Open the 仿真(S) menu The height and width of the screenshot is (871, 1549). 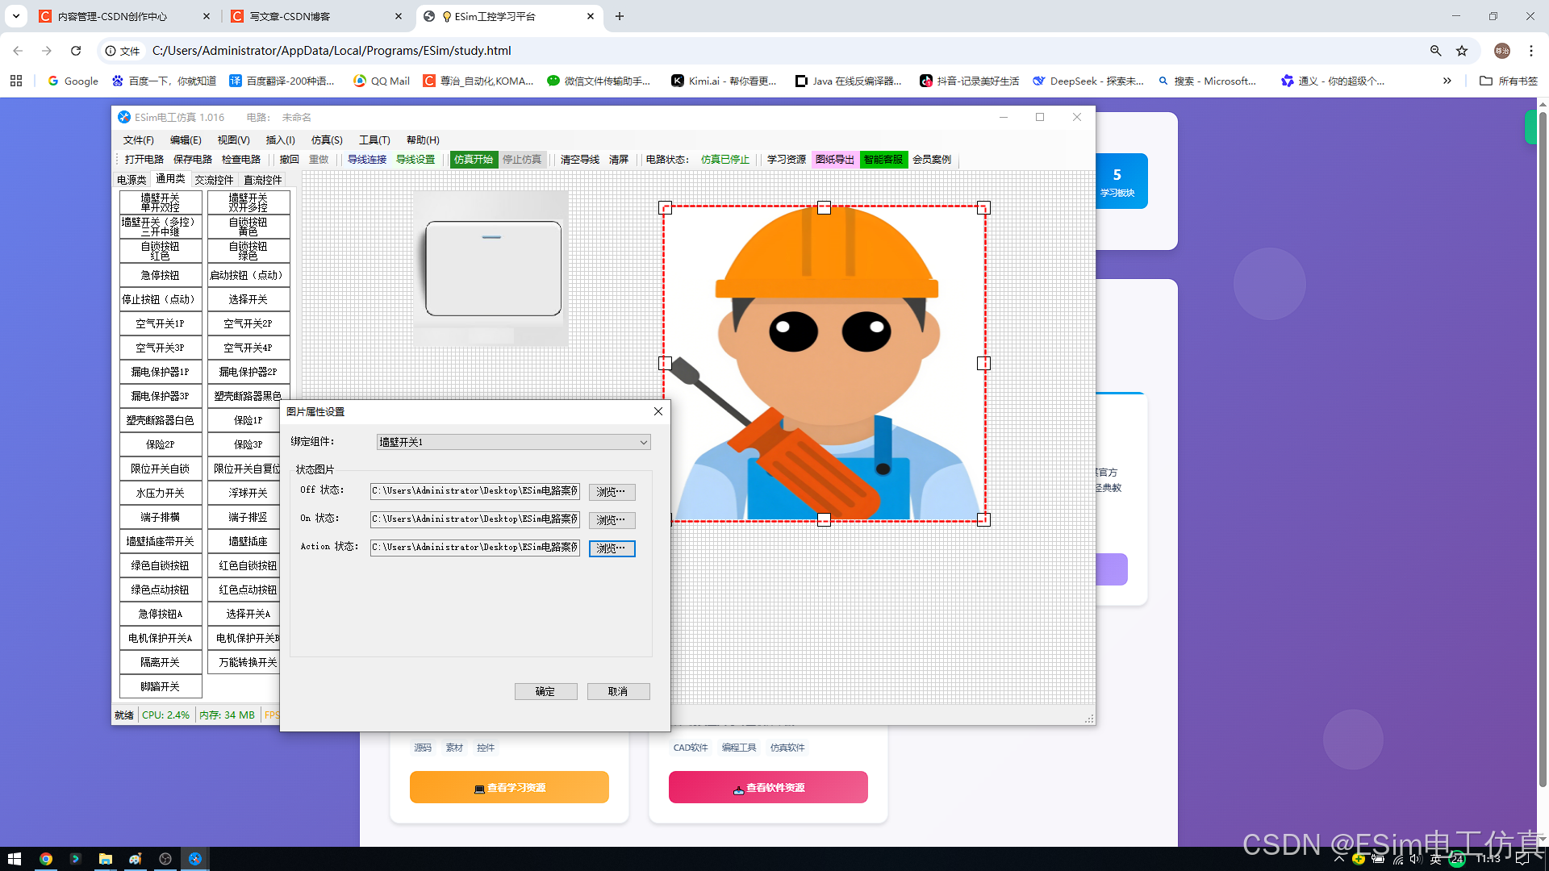pyautogui.click(x=326, y=140)
